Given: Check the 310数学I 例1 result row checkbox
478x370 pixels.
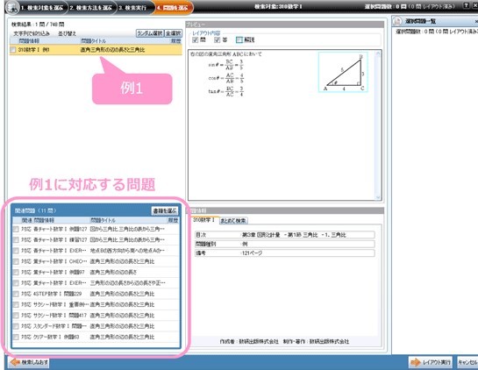Looking at the screenshot, I should [13, 50].
